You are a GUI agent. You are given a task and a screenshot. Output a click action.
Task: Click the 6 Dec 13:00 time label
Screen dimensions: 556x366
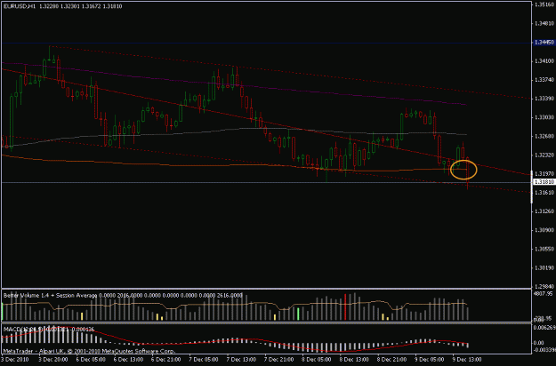[x=128, y=360]
